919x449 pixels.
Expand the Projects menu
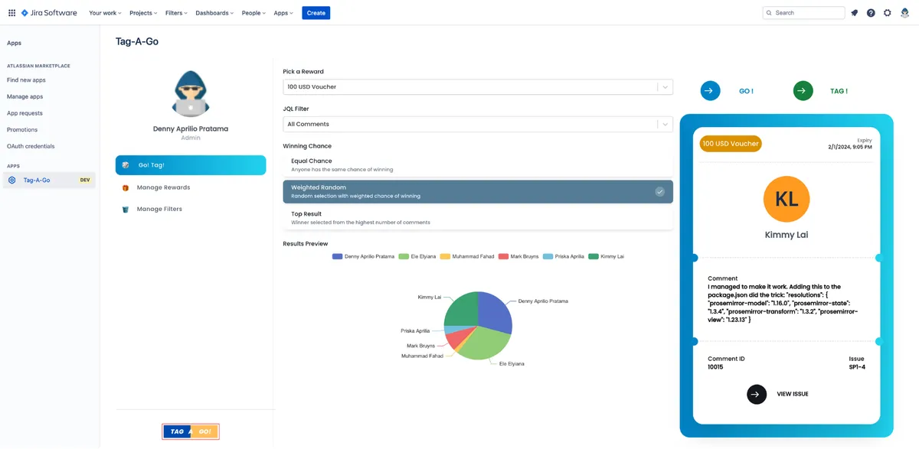(143, 13)
